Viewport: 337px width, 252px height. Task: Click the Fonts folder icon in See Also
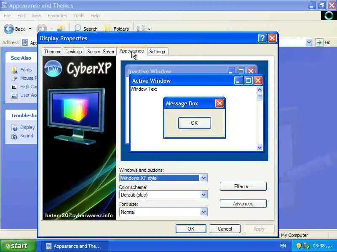pos(14,70)
